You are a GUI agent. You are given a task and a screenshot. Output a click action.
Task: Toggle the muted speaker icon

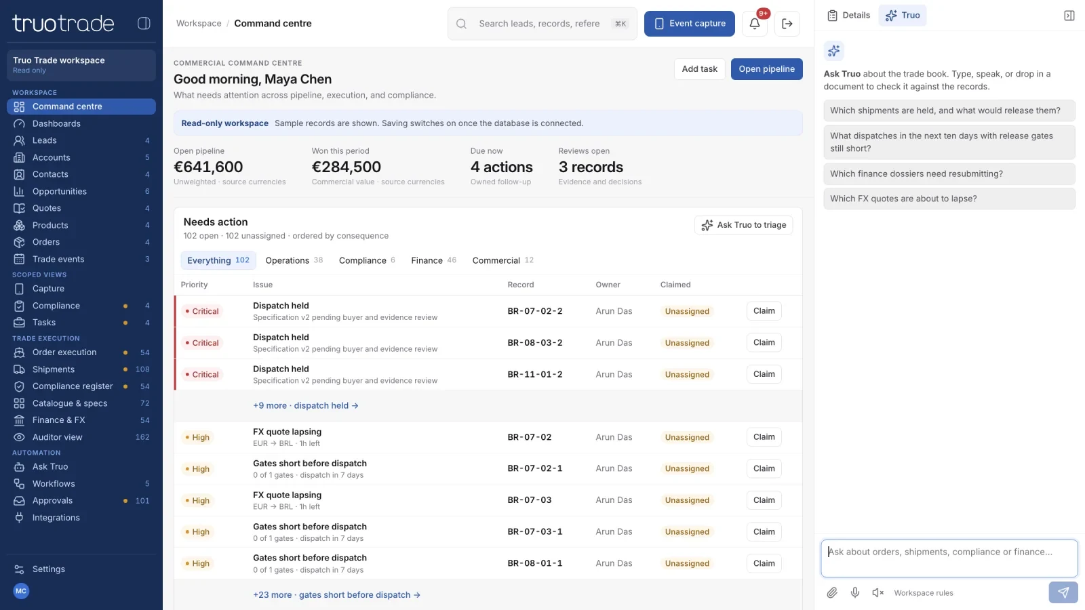point(878,593)
